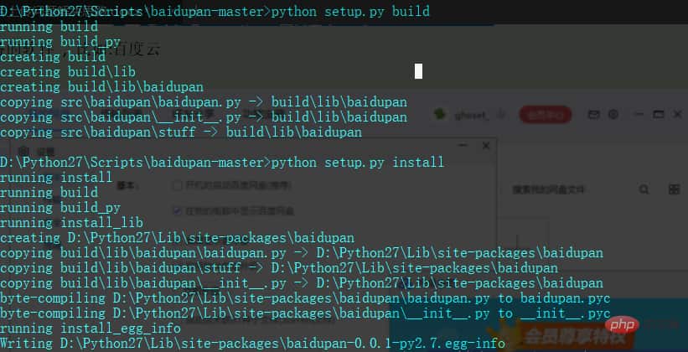Image resolution: width=688 pixels, height=352 pixels.
Task: Click the green user avatar beside ghoset_
Action: click(x=439, y=115)
